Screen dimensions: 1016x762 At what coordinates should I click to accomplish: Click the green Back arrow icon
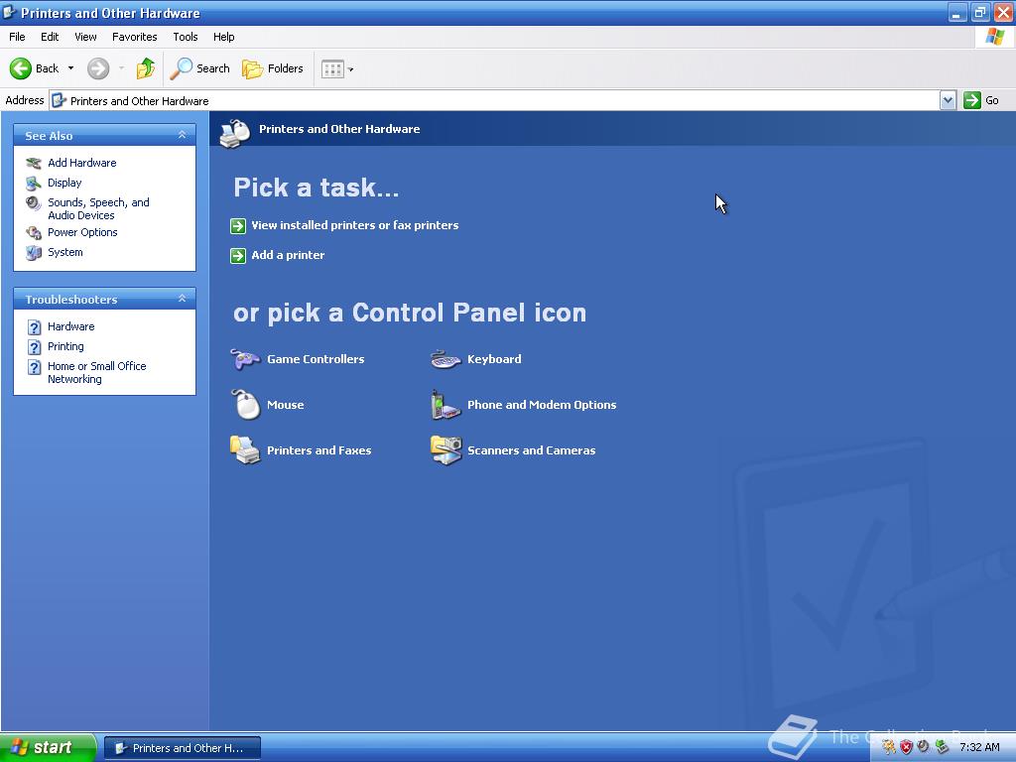click(x=21, y=68)
